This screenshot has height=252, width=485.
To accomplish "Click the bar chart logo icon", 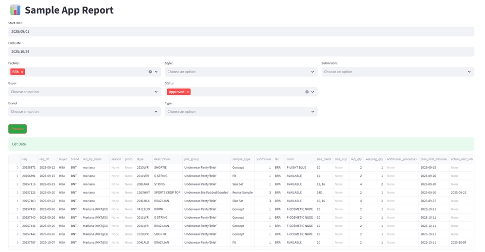I will 15,10.
